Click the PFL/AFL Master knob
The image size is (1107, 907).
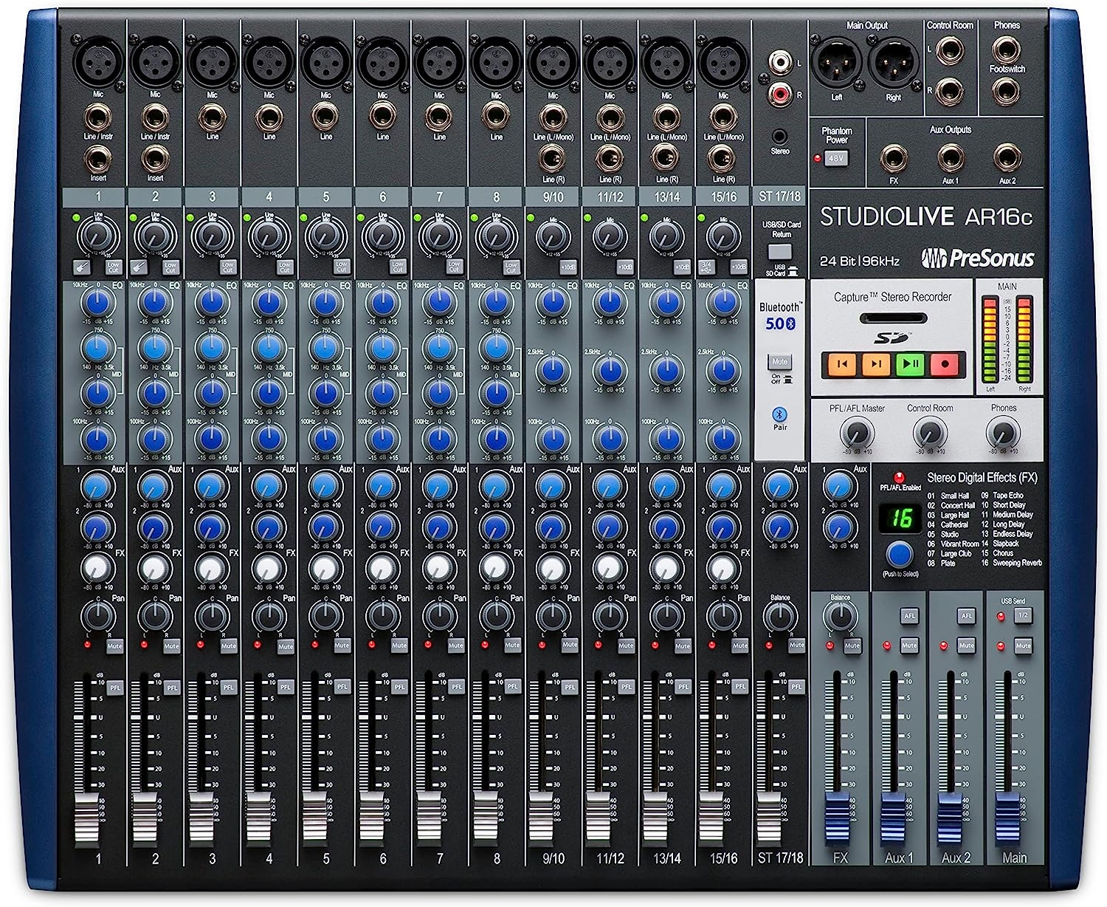pyautogui.click(x=856, y=432)
